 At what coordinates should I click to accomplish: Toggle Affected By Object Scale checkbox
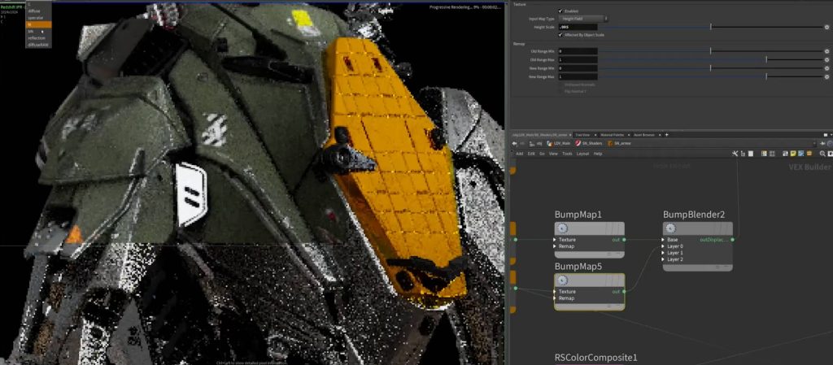tap(560, 35)
